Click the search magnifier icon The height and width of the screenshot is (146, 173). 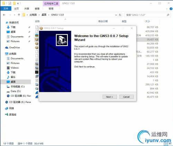[x=168, y=15]
